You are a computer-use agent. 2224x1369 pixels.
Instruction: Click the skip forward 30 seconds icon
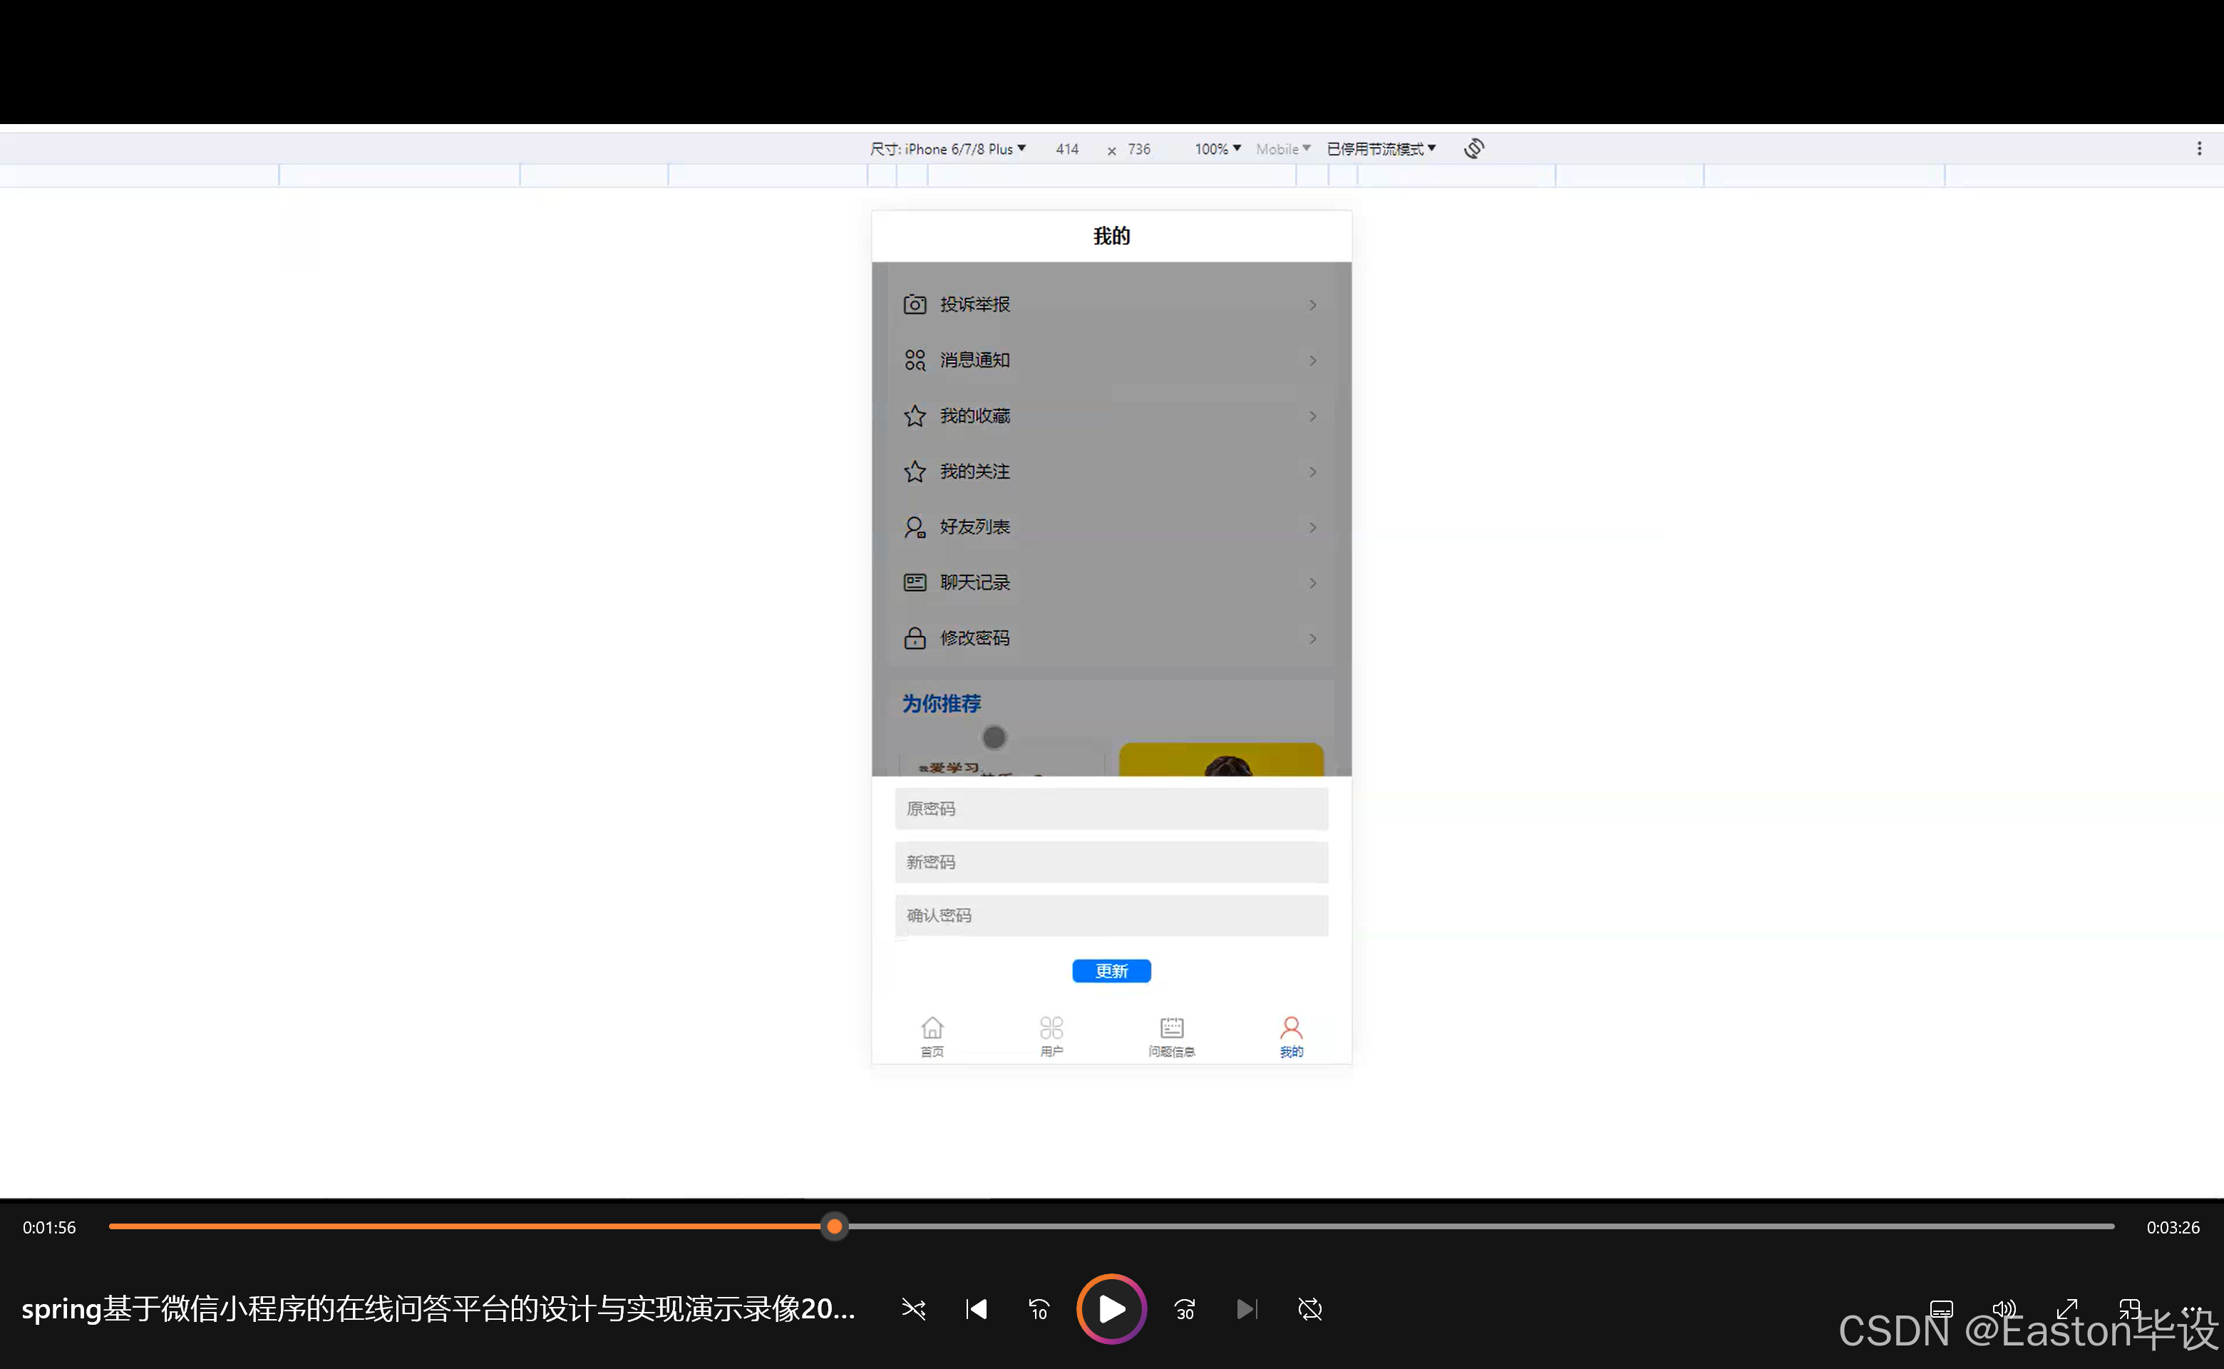pos(1184,1309)
